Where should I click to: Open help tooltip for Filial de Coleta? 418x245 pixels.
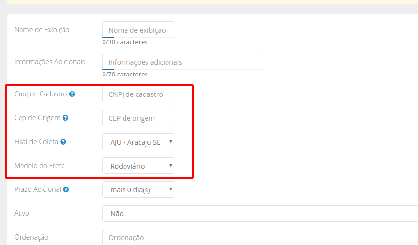coord(63,142)
